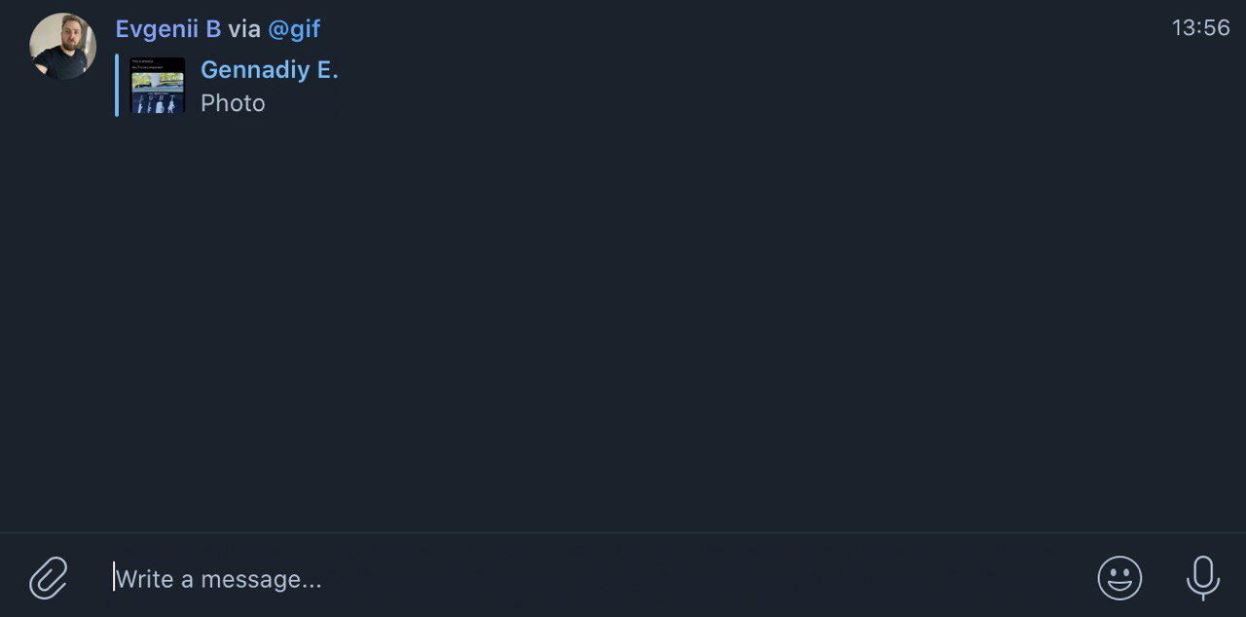
Task: Place cursor at the message placeholder text
Action: [x=219, y=579]
